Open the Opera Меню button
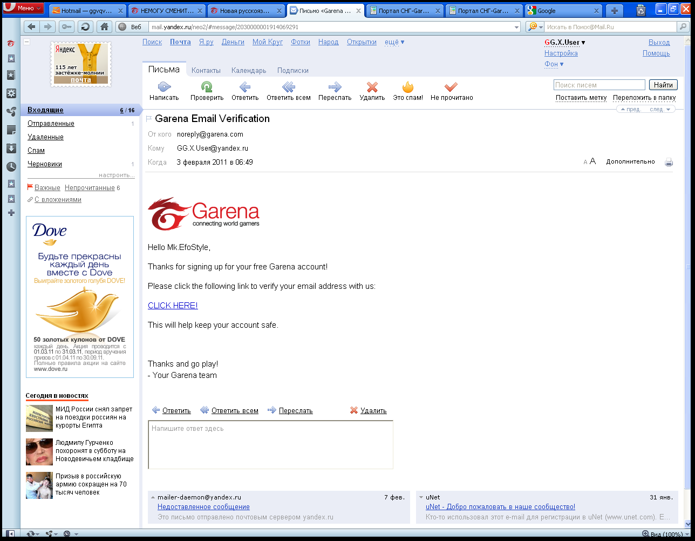 click(23, 8)
